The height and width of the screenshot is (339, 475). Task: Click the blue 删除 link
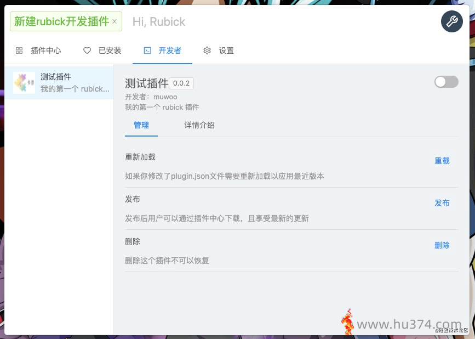pos(442,245)
